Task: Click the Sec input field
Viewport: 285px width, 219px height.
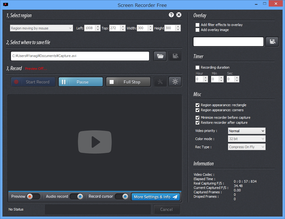Action: tap(231, 79)
